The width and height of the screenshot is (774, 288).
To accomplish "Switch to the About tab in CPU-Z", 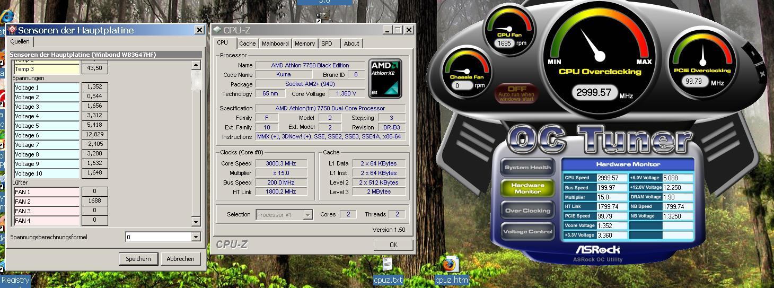I will click(x=351, y=43).
